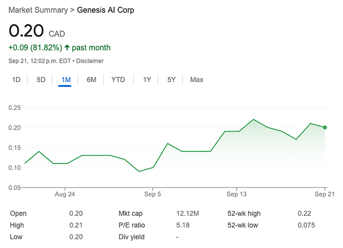Click the 0.15 y-axis label
Viewport: 343px width, 248px height.
[x=15, y=148]
